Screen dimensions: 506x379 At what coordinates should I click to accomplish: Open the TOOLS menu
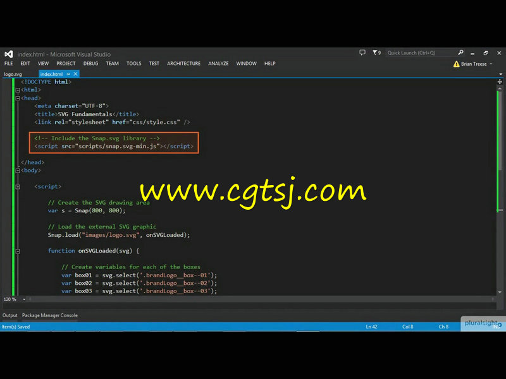(x=134, y=64)
